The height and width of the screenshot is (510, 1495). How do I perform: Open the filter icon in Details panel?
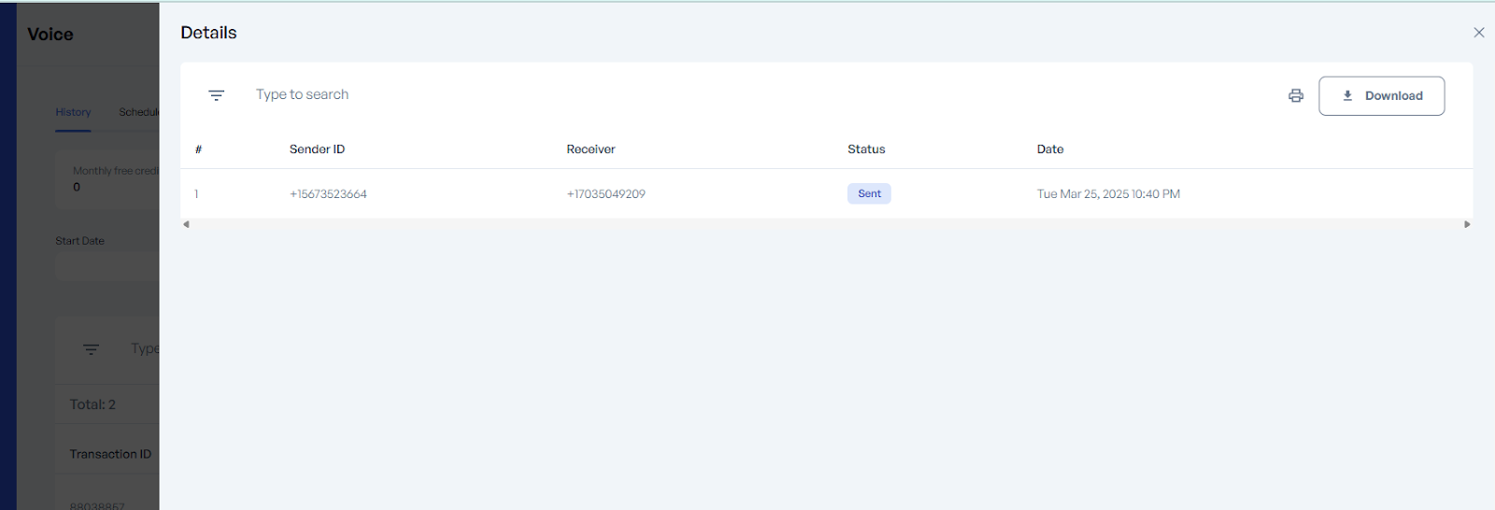(x=216, y=95)
